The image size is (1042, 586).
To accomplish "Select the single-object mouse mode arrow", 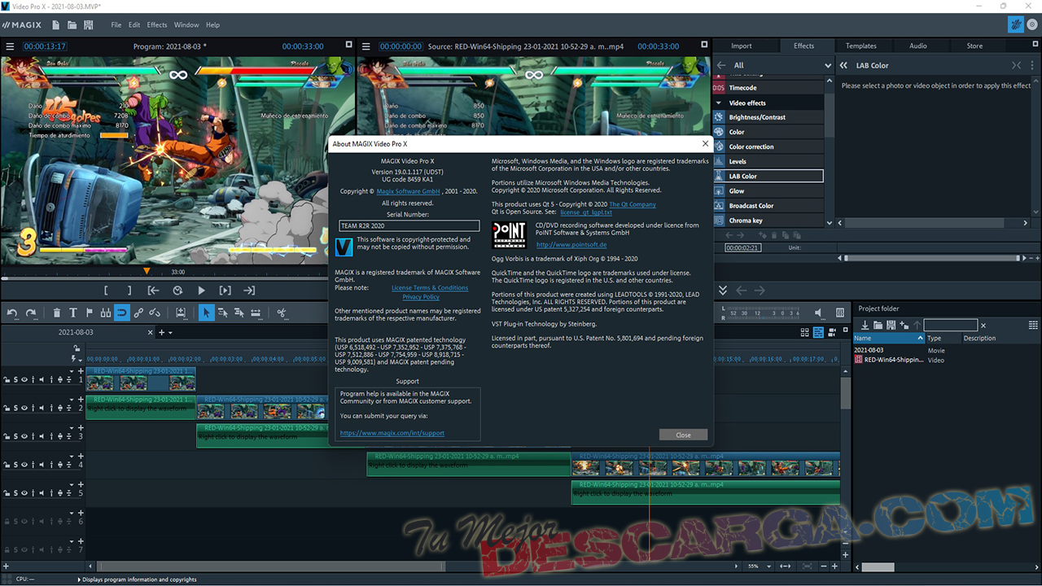I will (207, 313).
